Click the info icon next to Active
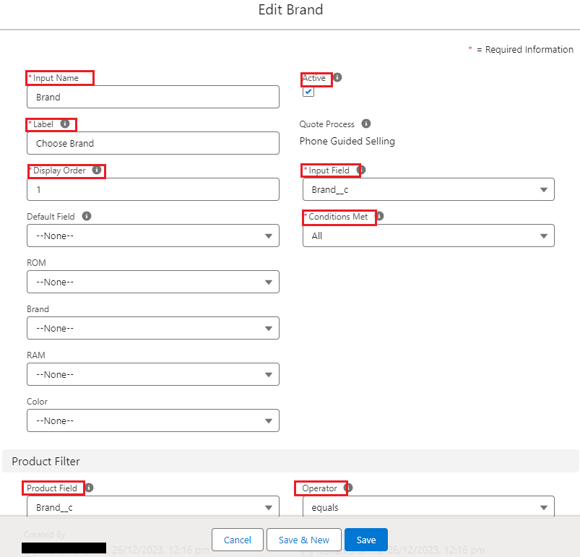Image resolution: width=580 pixels, height=557 pixels. (337, 77)
